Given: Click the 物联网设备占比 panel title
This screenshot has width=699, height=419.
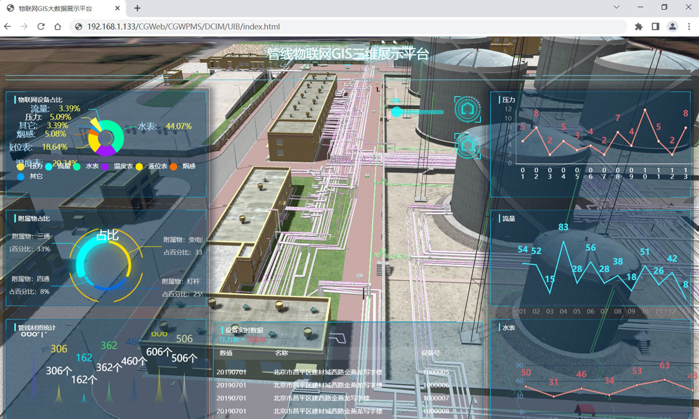Looking at the screenshot, I should click(40, 100).
